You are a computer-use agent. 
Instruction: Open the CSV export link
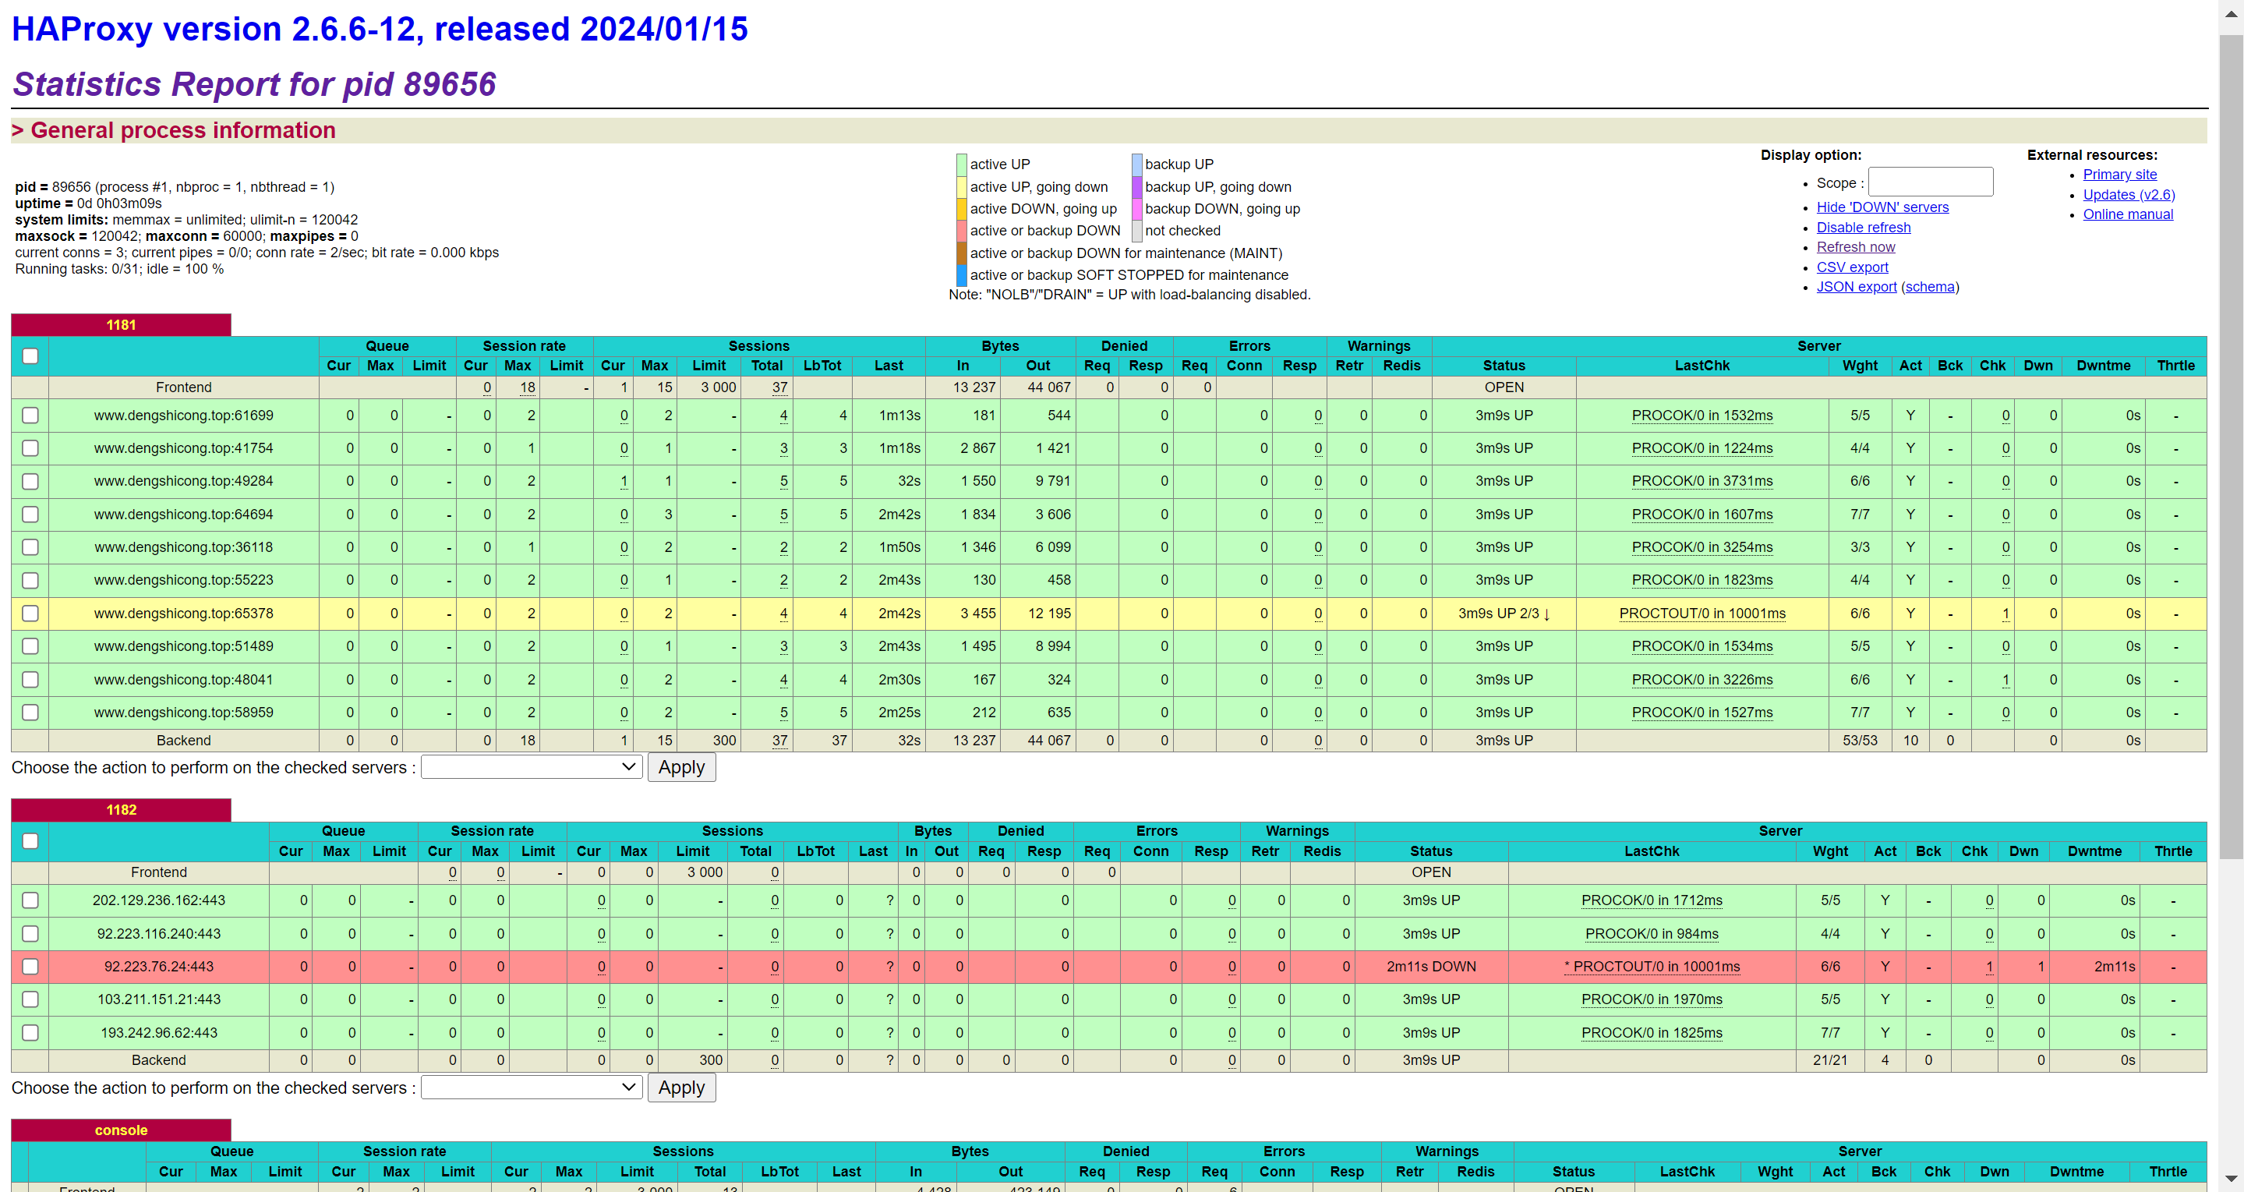1852,267
